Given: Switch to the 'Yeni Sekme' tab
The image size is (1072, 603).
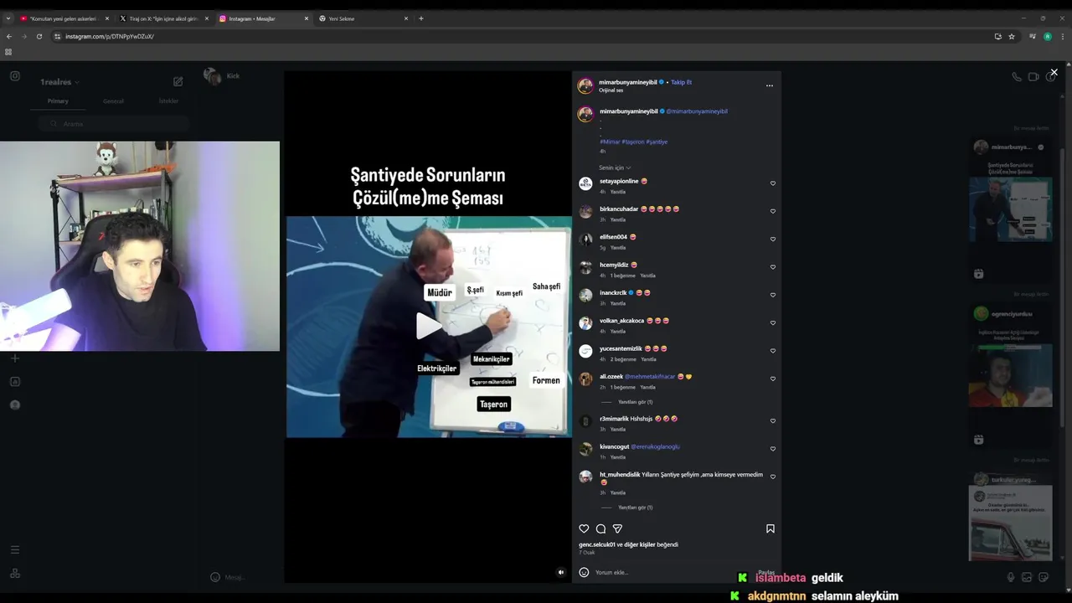Looking at the screenshot, I should (x=363, y=18).
